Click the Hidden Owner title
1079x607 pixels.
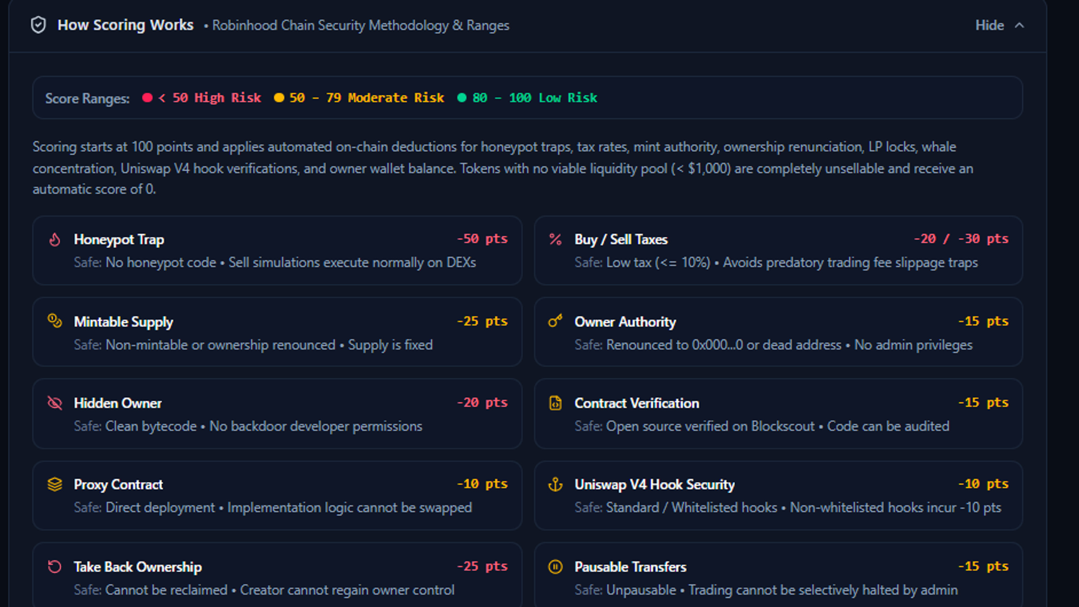118,403
